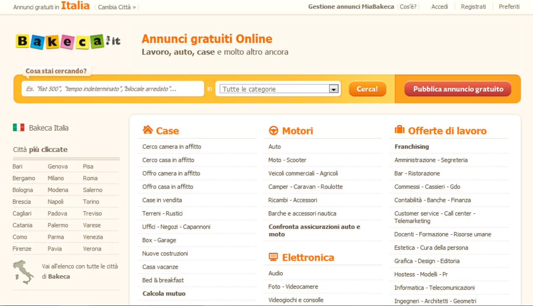533x306 pixels.
Task: Click Calcola mutuo link
Action: click(x=164, y=294)
